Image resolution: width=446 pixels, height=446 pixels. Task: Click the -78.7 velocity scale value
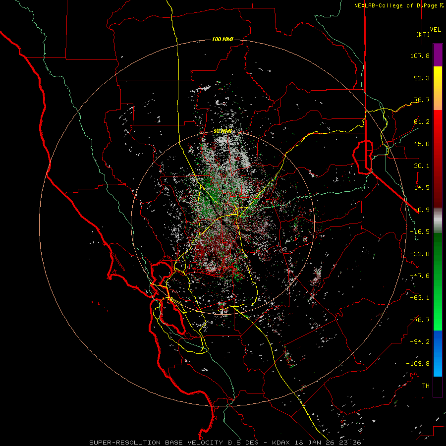point(420,320)
